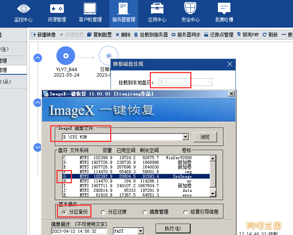Image resolution: width=293 pixels, height=235 pixels.
Task: Open the 挂载到本地盘符 drive letter dropdown
Action: pos(208,82)
